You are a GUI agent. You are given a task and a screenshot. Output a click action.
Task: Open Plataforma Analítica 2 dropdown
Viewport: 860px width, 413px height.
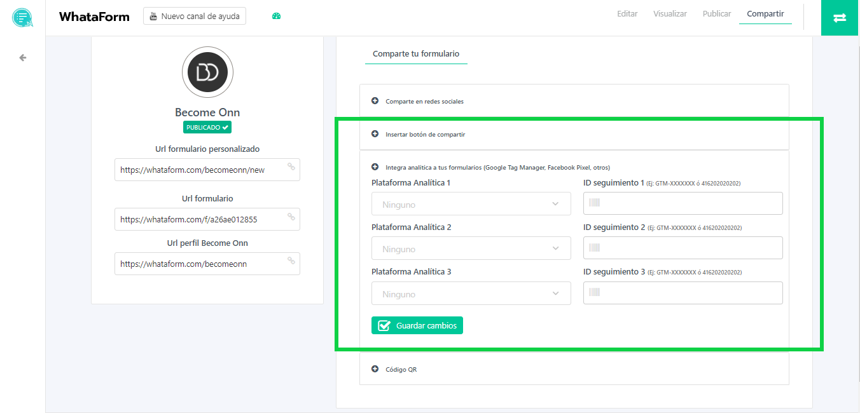click(471, 248)
